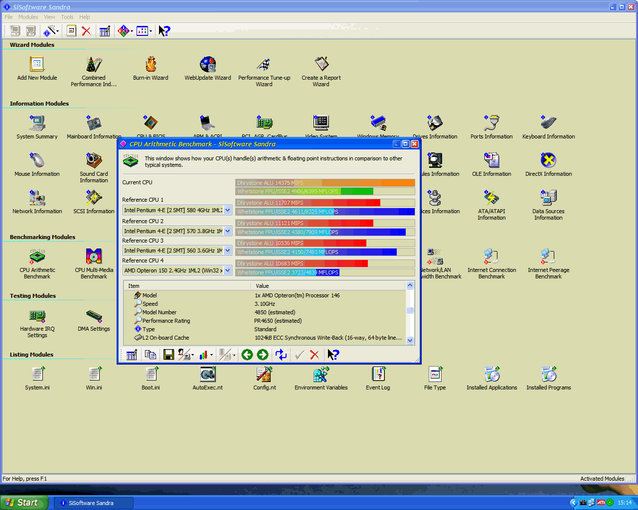Open Mouse Information module icon
This screenshot has width=638, height=510.
tap(37, 160)
